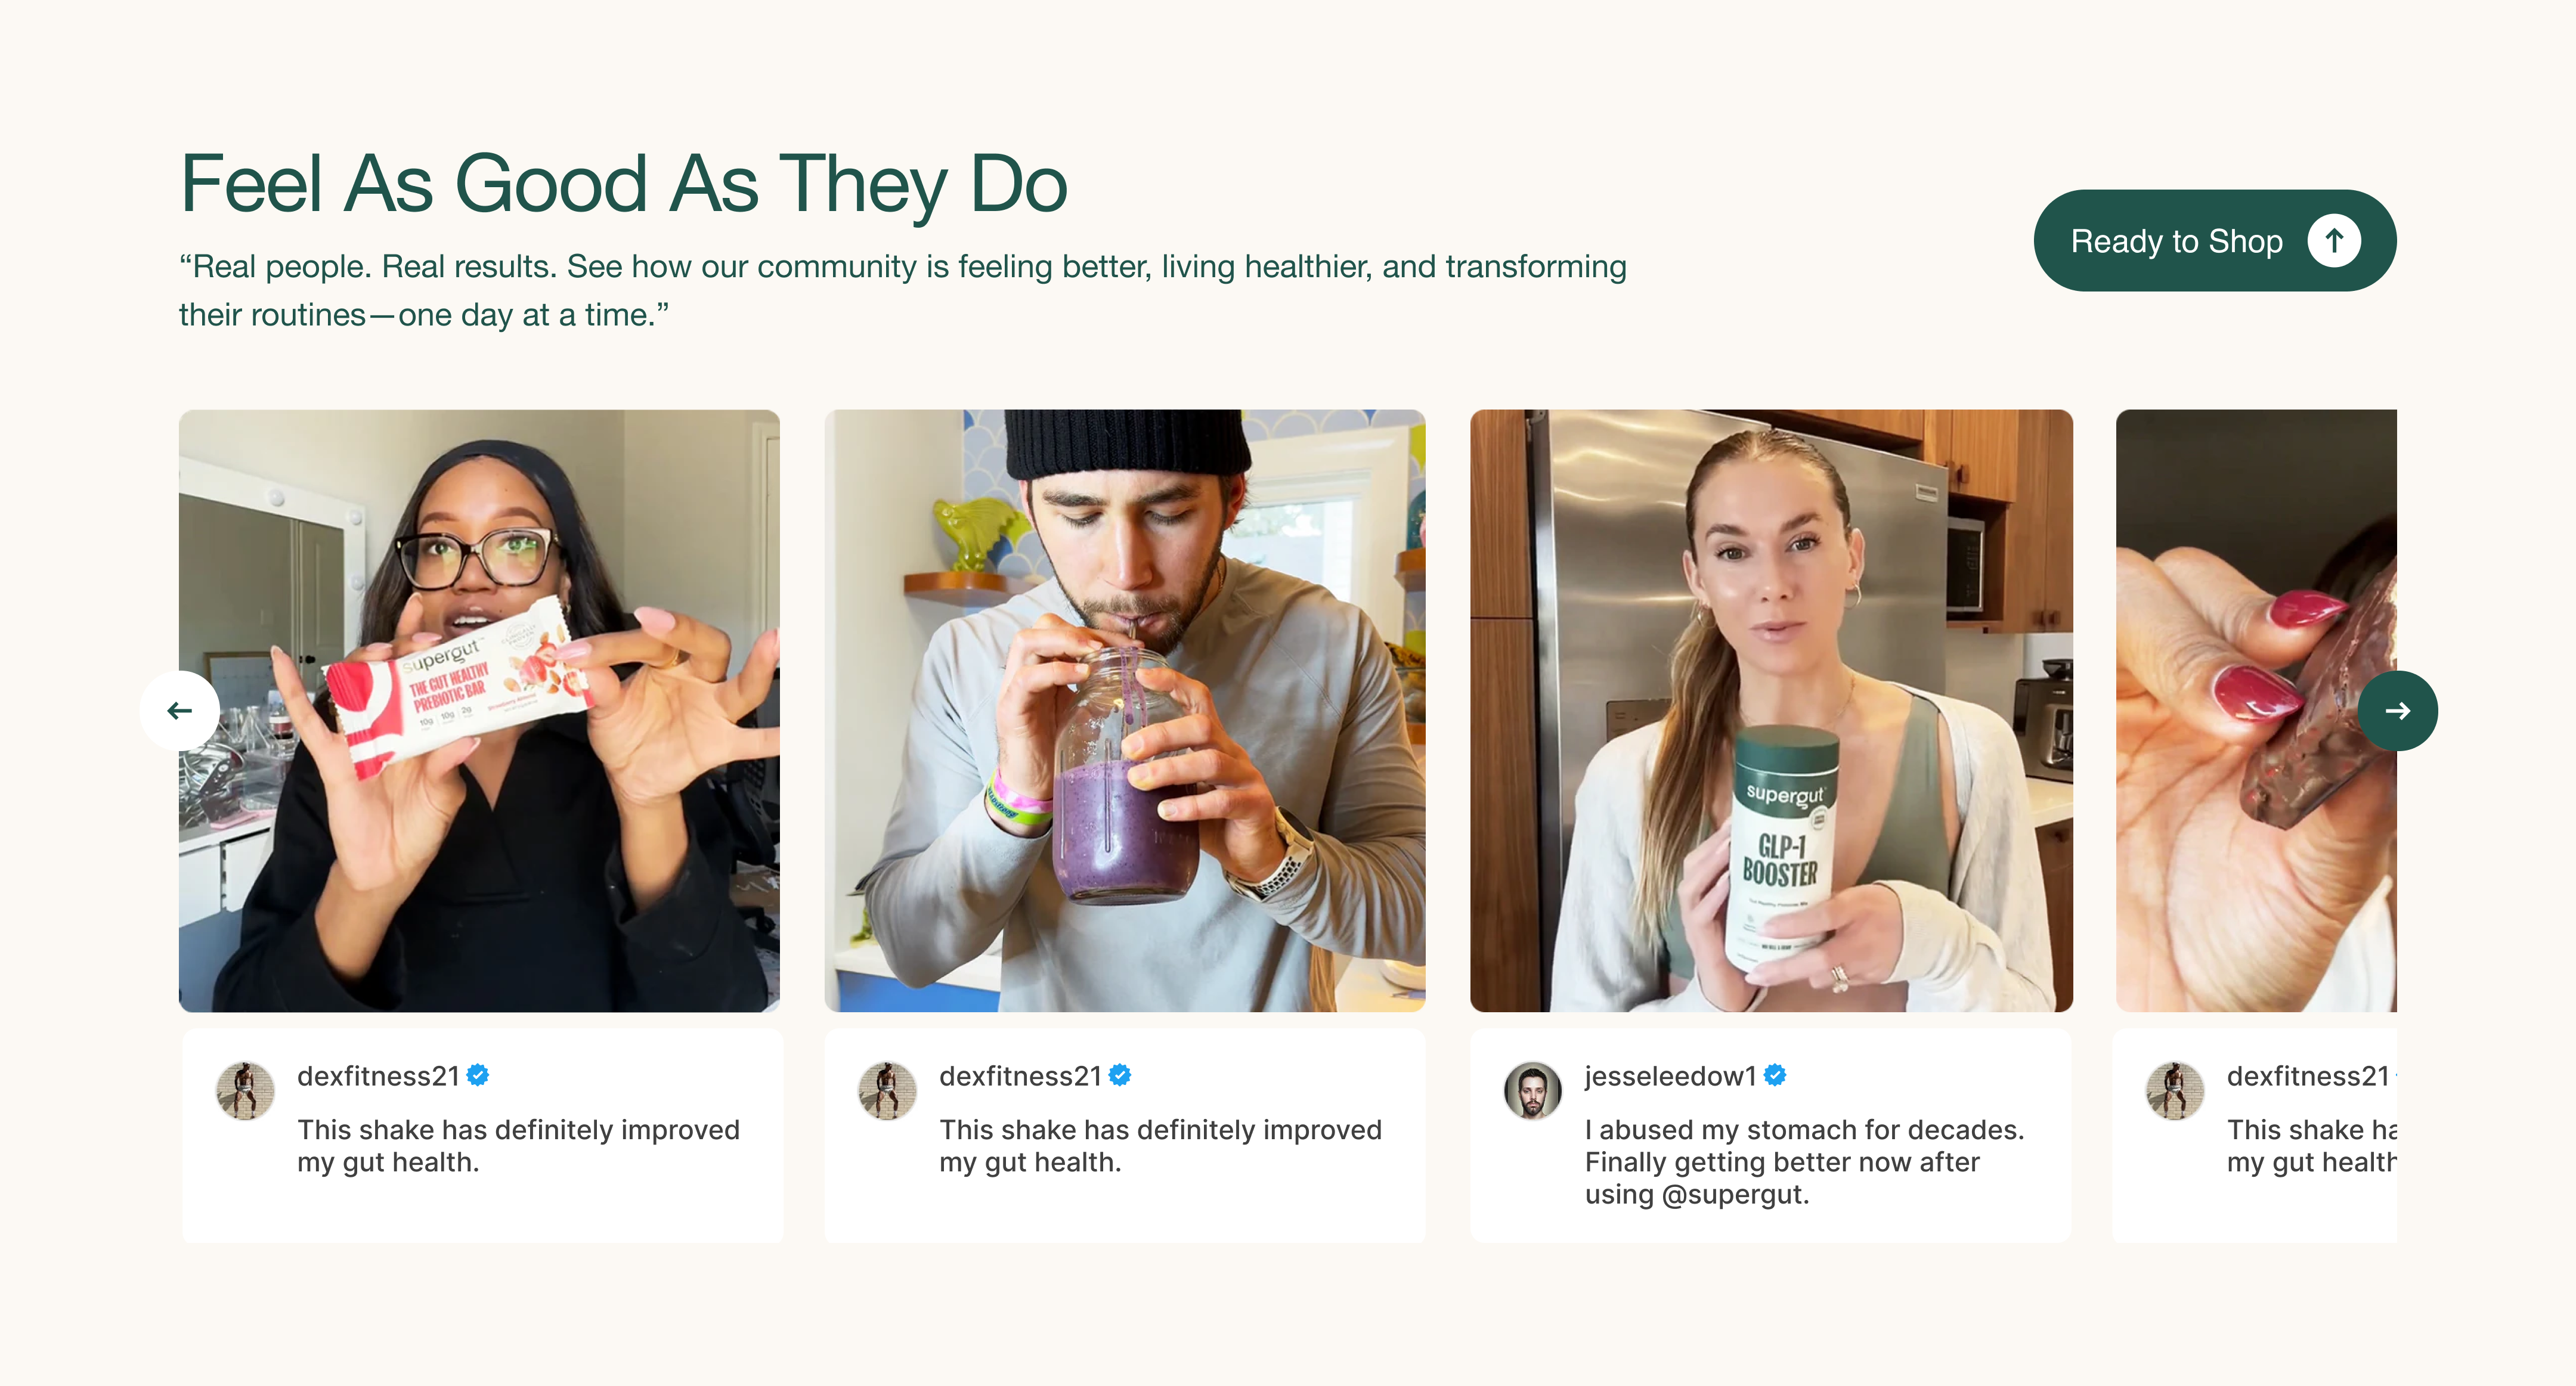Click the Feel As Good As They Do heading

pyautogui.click(x=624, y=184)
